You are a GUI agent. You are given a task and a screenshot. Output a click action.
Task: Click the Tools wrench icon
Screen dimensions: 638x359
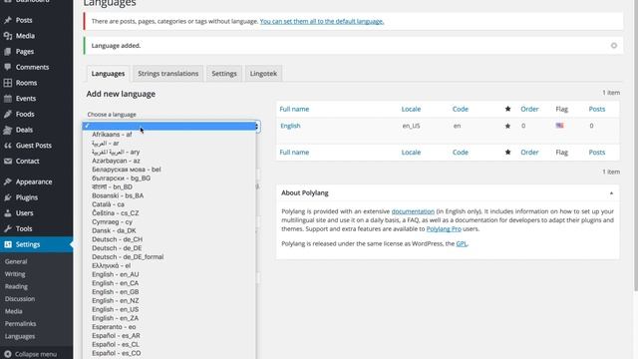click(x=8, y=228)
